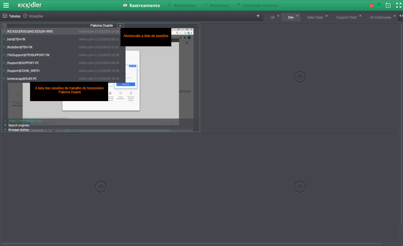Go to Controle remoto in top navigation

click(x=260, y=6)
